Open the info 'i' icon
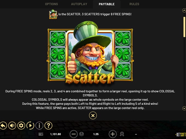The width and height of the screenshot is (186, 139). click(x=39, y=125)
